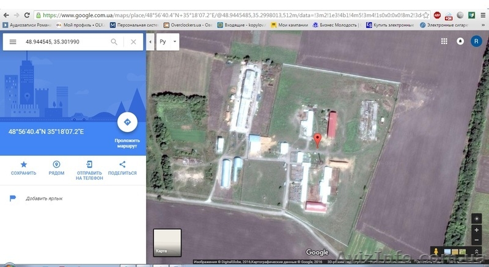Viewport: 489px width, 267px height.
Task: Click Add label (Добавить ярлык)
Action: point(44,199)
